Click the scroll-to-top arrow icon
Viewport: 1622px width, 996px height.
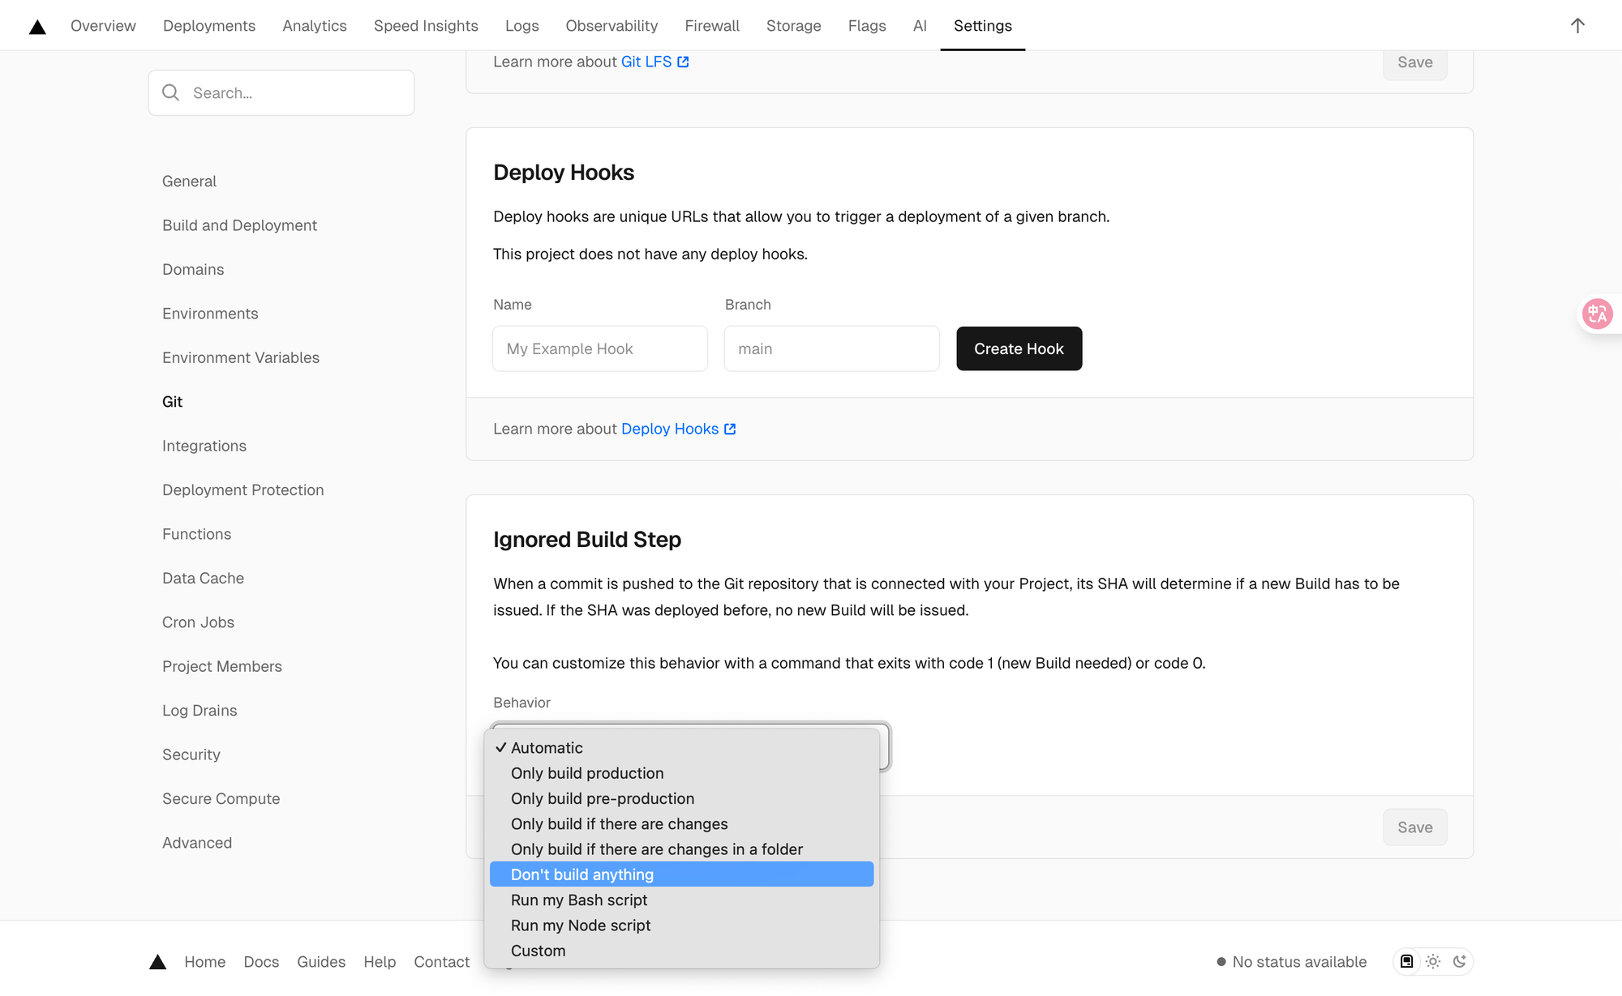tap(1577, 26)
